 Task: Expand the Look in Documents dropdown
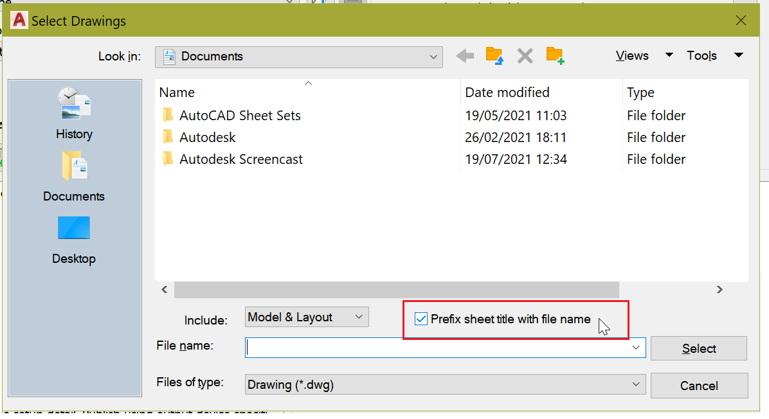click(x=433, y=57)
